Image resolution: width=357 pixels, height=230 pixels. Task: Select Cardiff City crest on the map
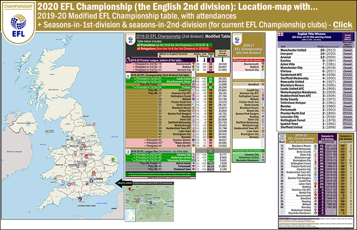(x=62, y=182)
